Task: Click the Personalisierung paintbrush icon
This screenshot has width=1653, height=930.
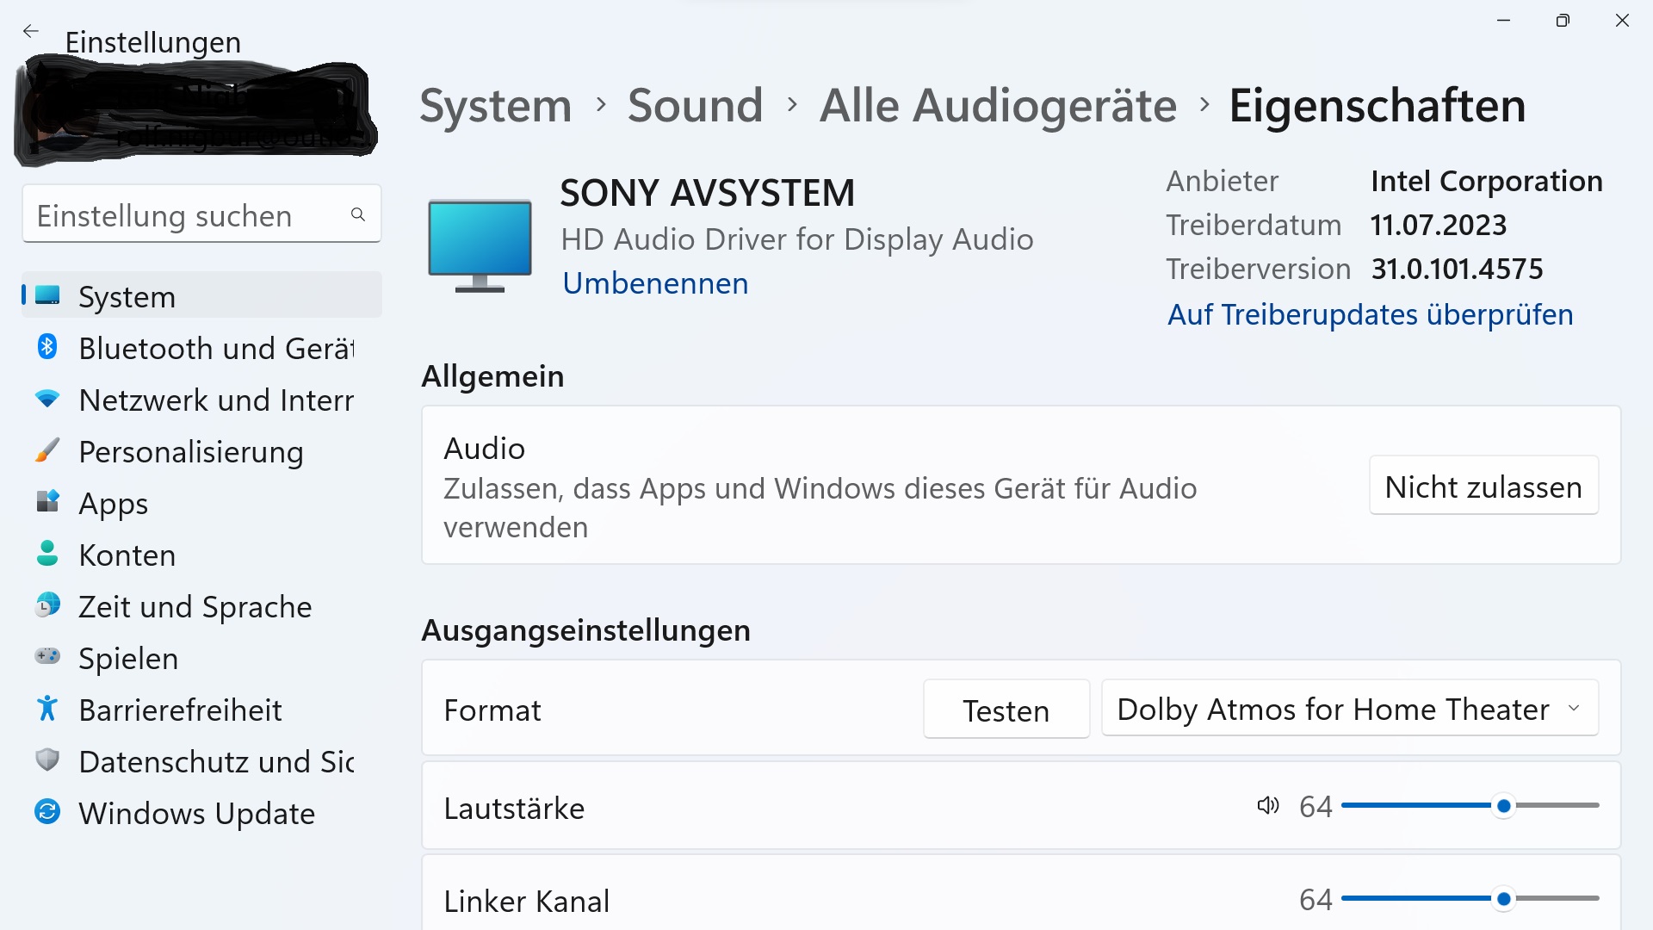Action: pos(47,450)
